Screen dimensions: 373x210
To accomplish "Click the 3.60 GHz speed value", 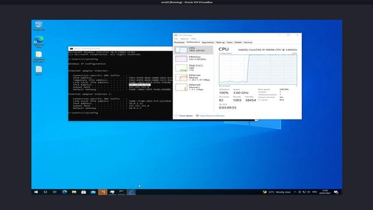I will 241,93.
